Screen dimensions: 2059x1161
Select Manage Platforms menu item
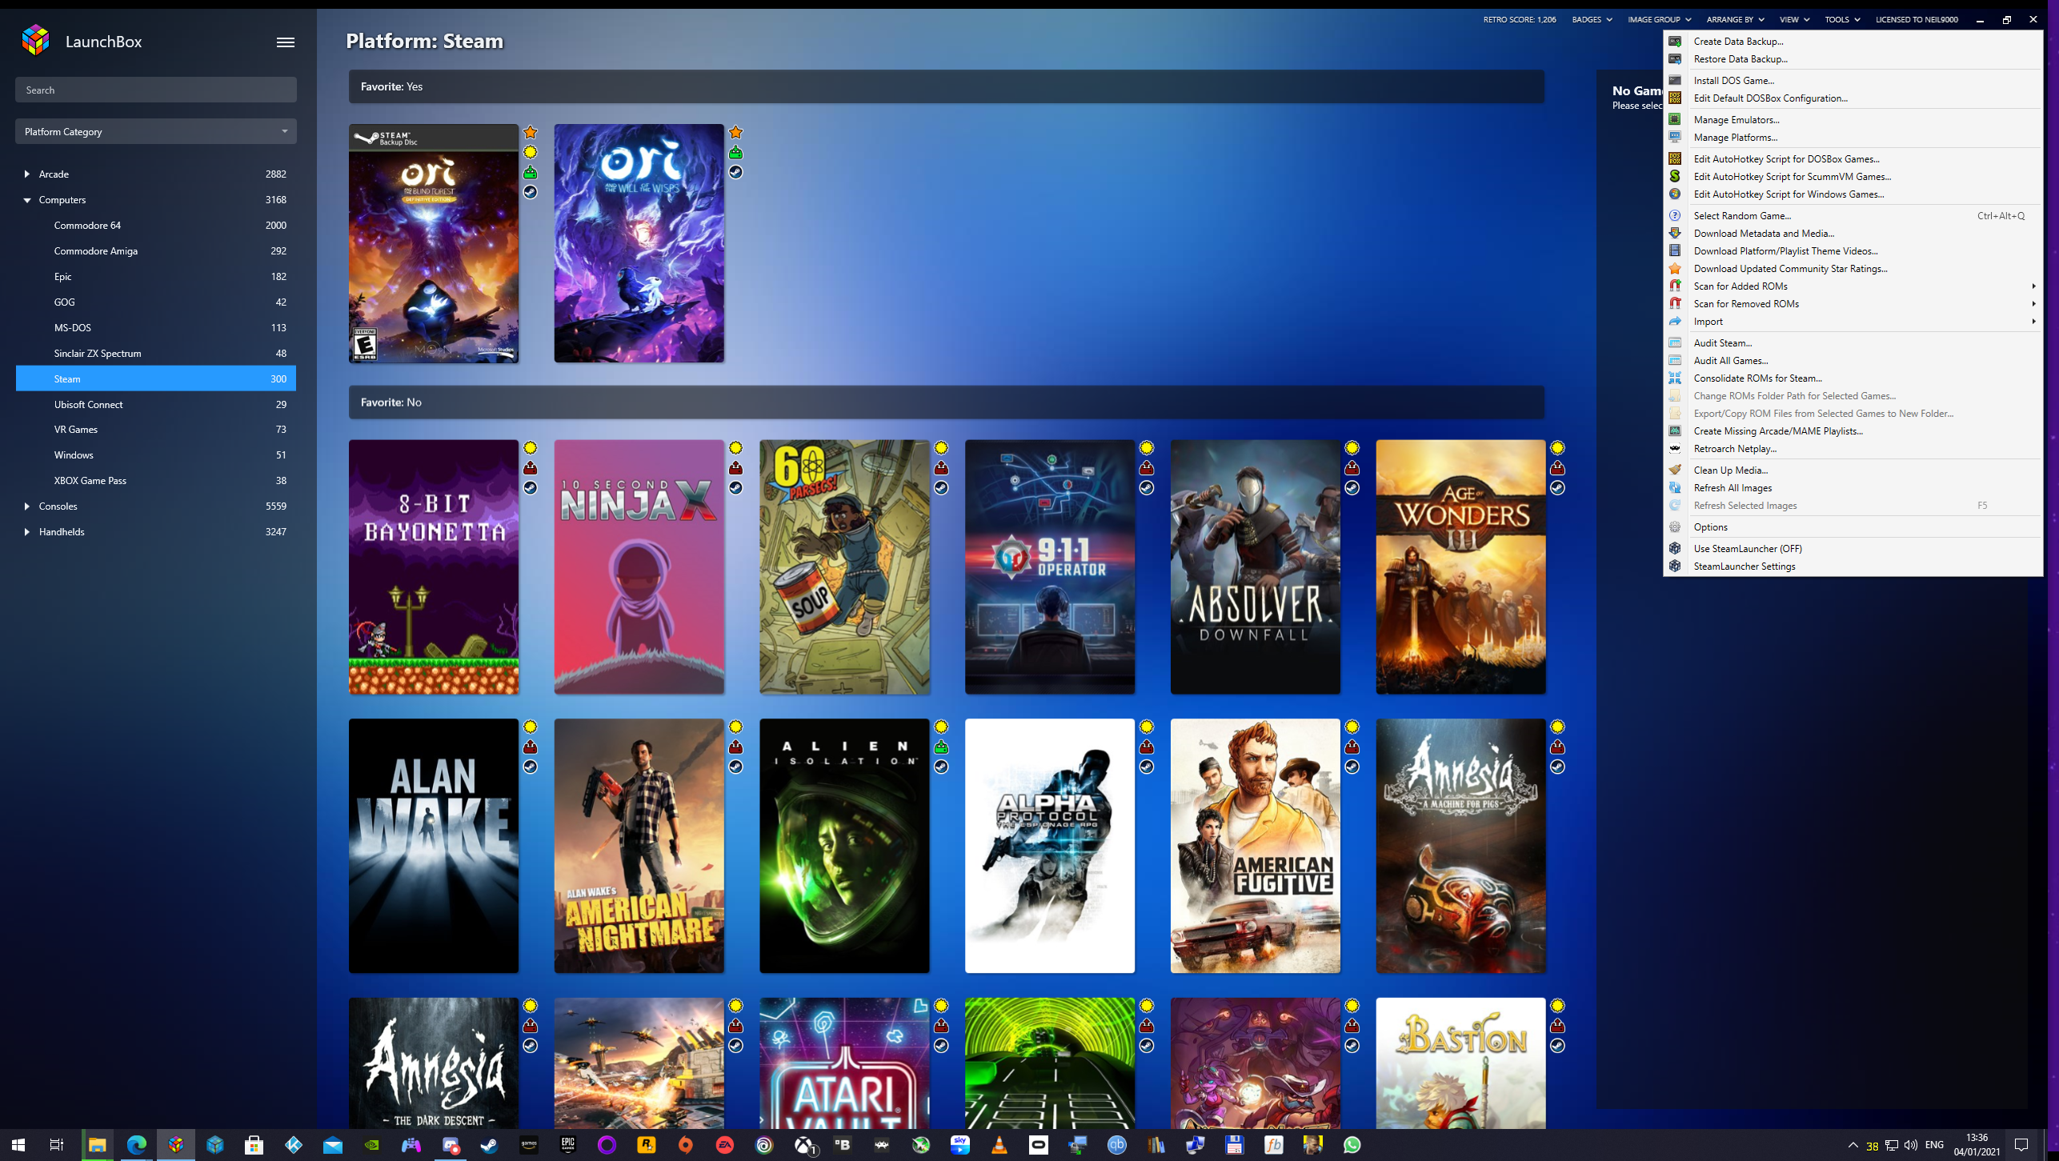coord(1853,137)
